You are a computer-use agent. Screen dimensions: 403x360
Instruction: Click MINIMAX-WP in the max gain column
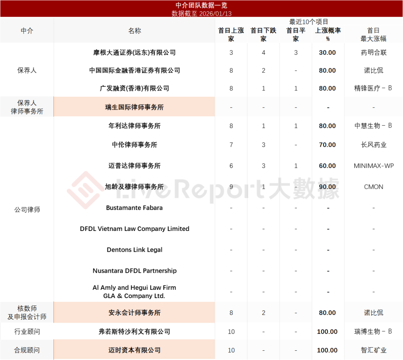374,166
